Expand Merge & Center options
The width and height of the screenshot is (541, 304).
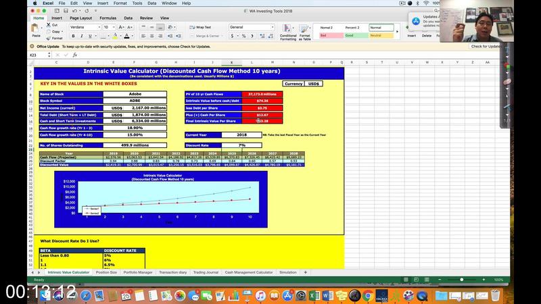pyautogui.click(x=221, y=36)
